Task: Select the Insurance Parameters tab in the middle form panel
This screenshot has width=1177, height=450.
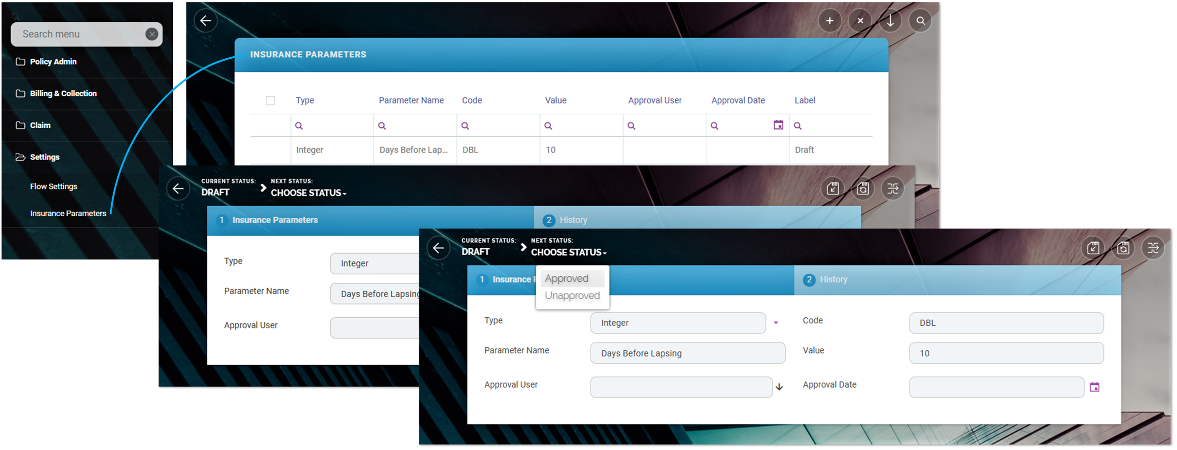Action: (x=370, y=220)
